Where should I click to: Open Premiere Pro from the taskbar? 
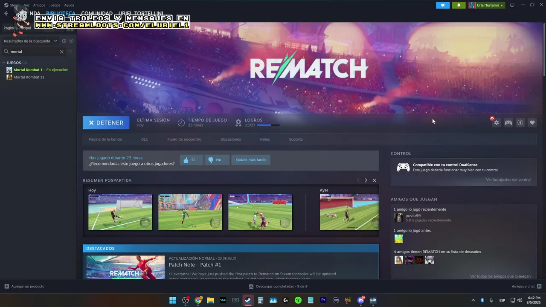pos(323,300)
